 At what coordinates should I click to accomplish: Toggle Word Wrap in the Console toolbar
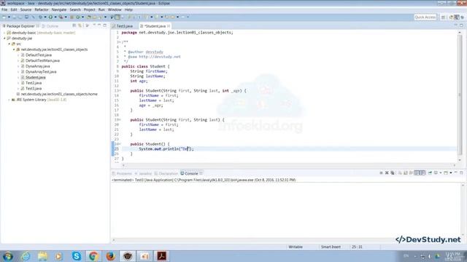click(x=411, y=173)
